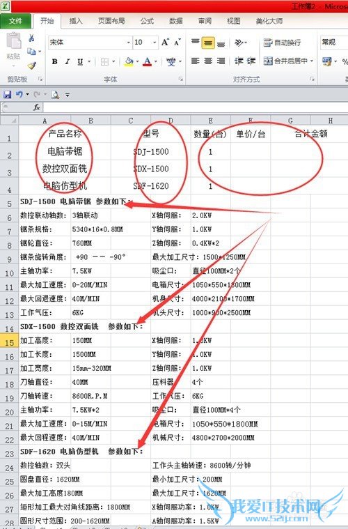
Task: Apply red font color A
Action: pyautogui.click(x=148, y=61)
